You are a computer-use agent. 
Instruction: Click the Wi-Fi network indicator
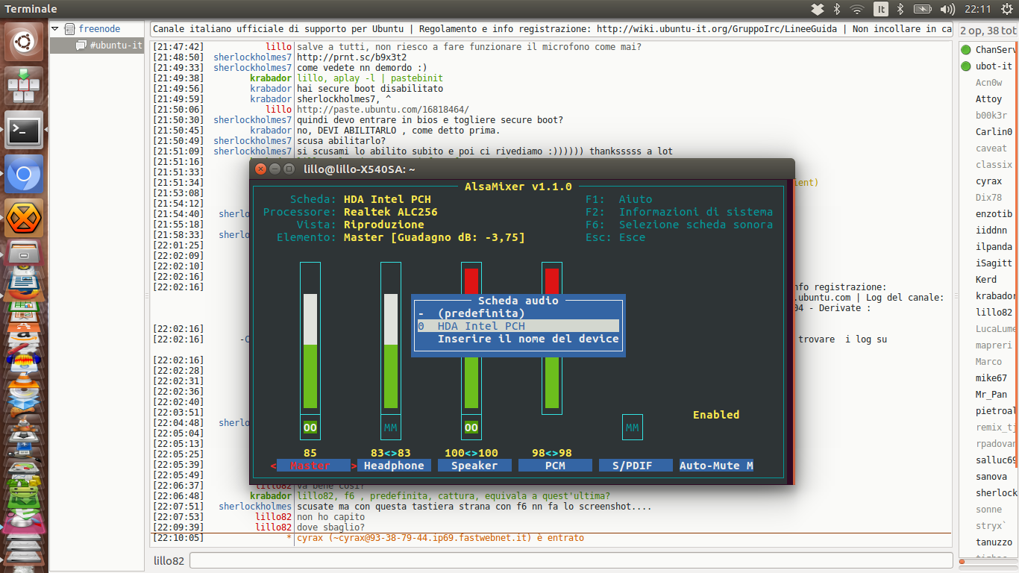857,9
